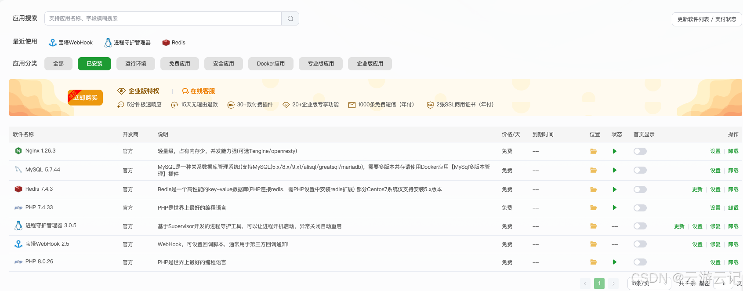Focus the 应用搜索 search input field
The width and height of the screenshot is (743, 291).
point(163,18)
